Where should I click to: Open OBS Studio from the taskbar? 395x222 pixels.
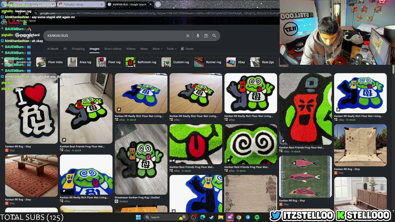click(x=193, y=217)
